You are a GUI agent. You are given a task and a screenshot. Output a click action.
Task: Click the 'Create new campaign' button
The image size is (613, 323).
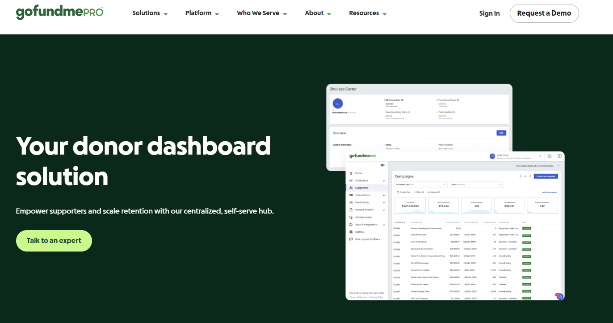(546, 176)
